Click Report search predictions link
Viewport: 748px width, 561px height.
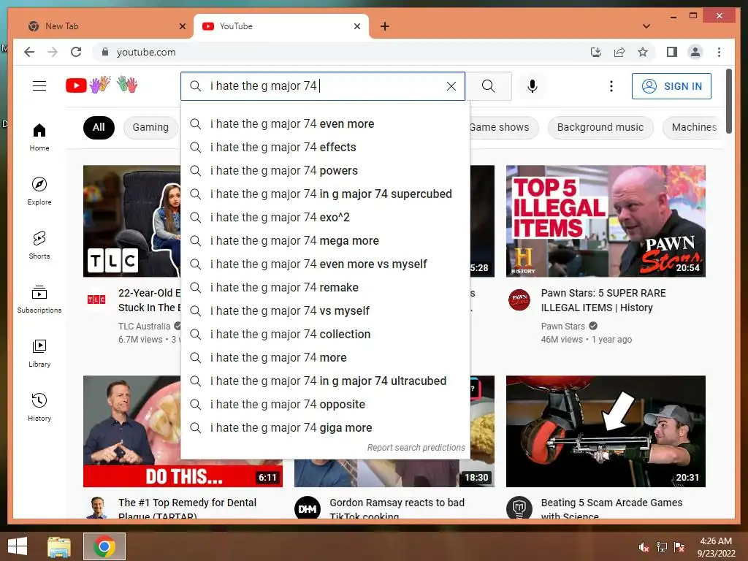point(416,448)
